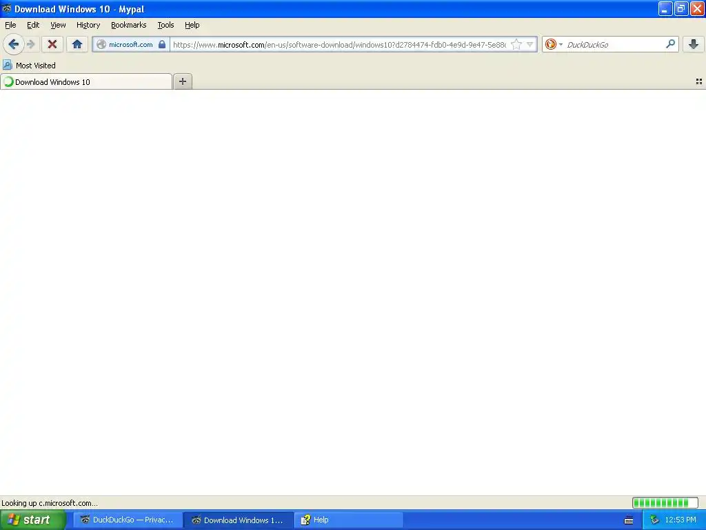The width and height of the screenshot is (706, 530).
Task: Open the Bookmarks menu
Action: coord(129,25)
